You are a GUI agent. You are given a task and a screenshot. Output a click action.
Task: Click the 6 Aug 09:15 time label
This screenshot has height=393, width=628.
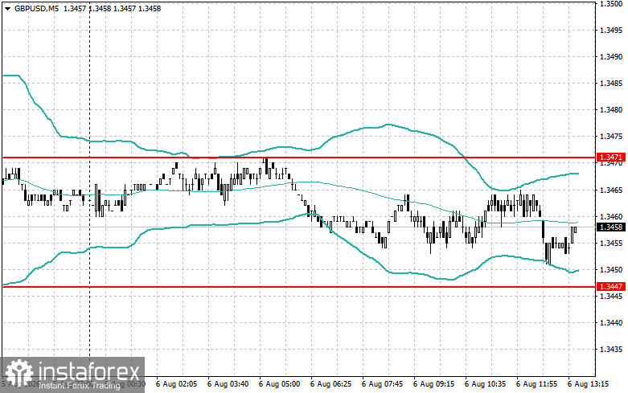(x=433, y=384)
